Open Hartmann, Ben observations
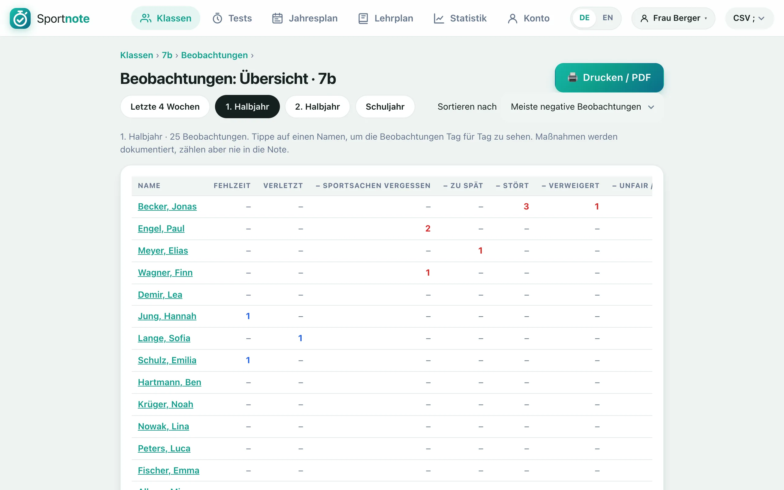784x490 pixels. (169, 382)
